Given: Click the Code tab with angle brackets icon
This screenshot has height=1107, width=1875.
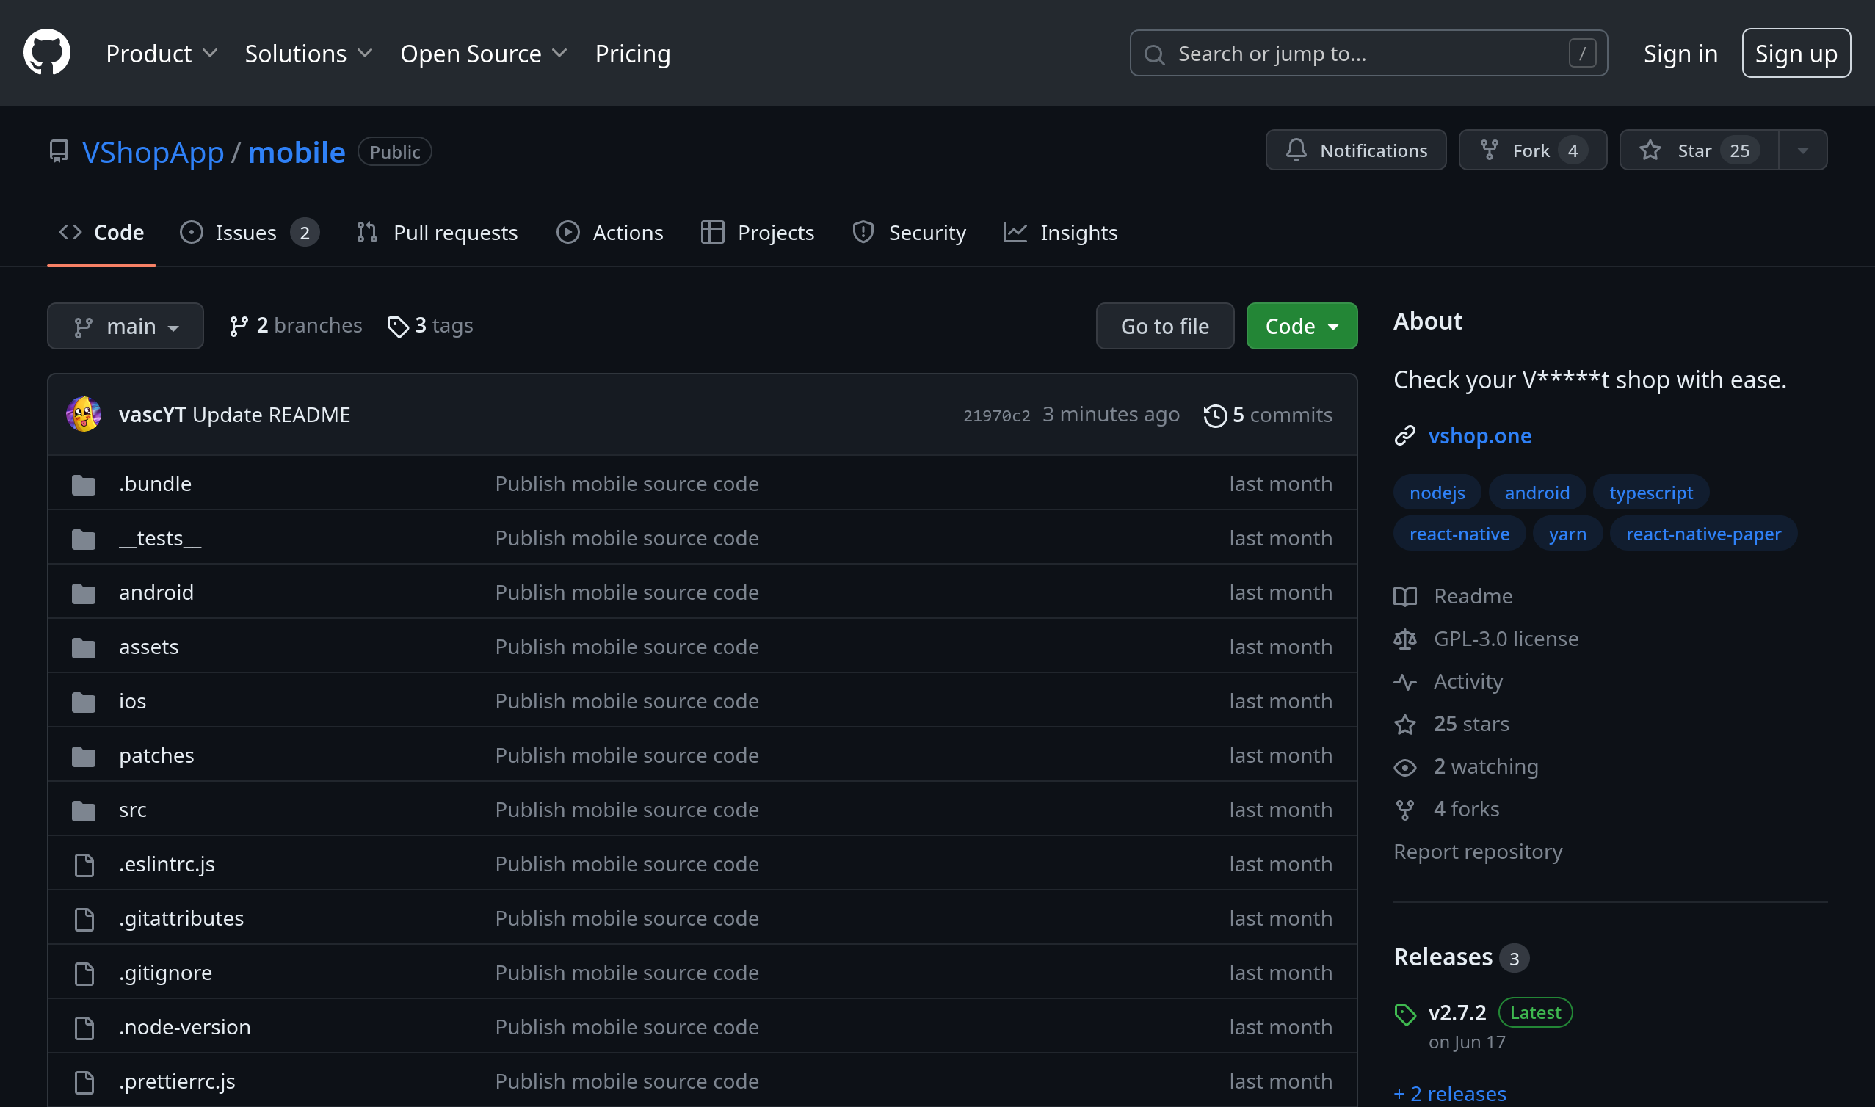Looking at the screenshot, I should pyautogui.click(x=103, y=232).
